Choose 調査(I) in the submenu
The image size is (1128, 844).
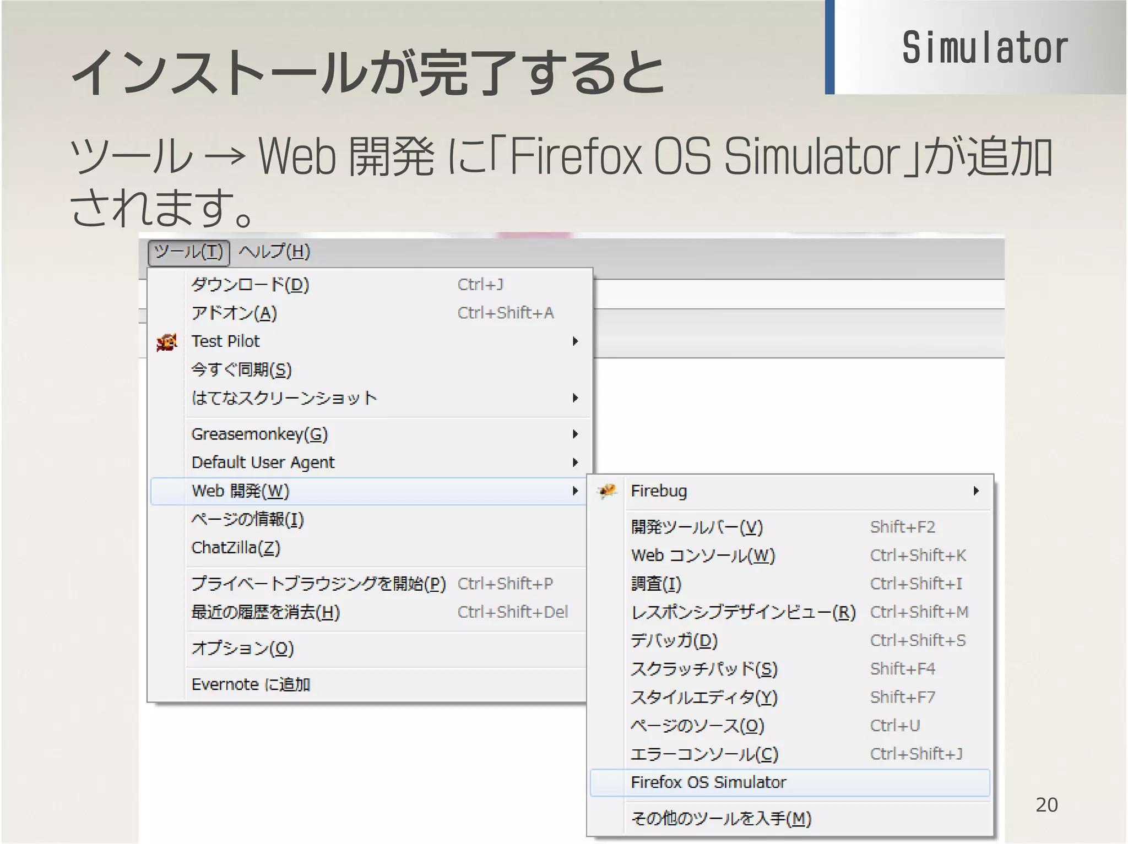656,584
